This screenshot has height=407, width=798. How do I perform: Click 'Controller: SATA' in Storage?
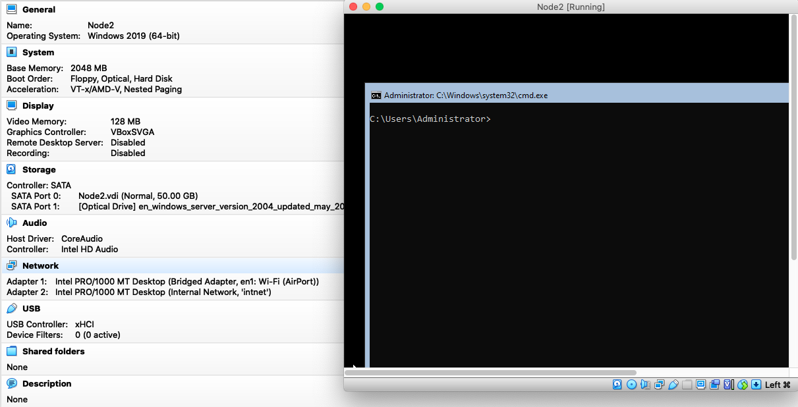tap(39, 186)
